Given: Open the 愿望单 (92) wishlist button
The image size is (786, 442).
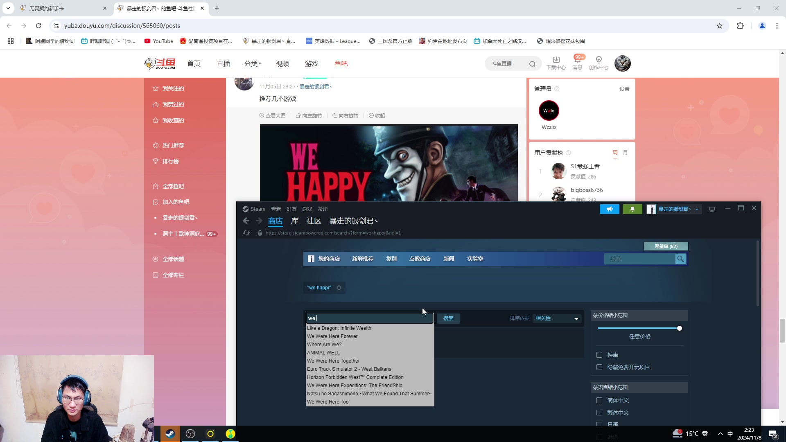Looking at the screenshot, I should [666, 246].
